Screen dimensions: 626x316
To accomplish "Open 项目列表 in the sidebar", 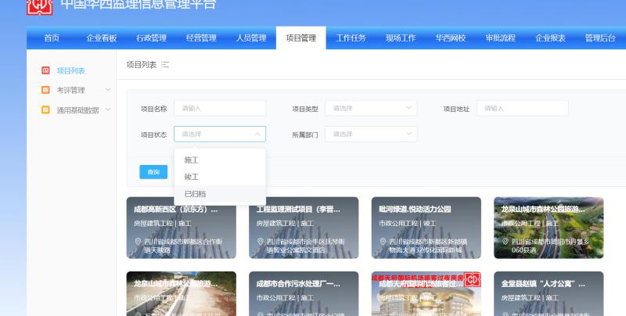I will 71,70.
